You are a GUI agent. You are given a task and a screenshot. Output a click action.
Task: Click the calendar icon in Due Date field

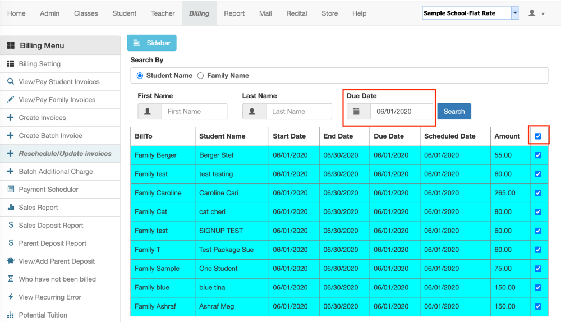[x=356, y=111]
